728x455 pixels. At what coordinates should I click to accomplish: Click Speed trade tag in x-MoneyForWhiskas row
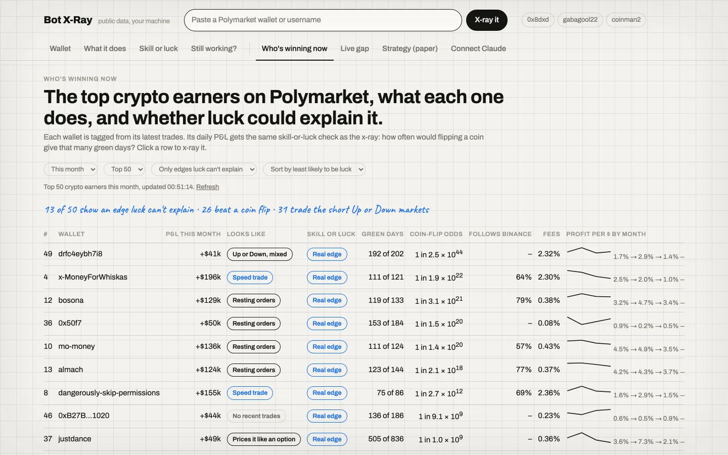(x=250, y=278)
